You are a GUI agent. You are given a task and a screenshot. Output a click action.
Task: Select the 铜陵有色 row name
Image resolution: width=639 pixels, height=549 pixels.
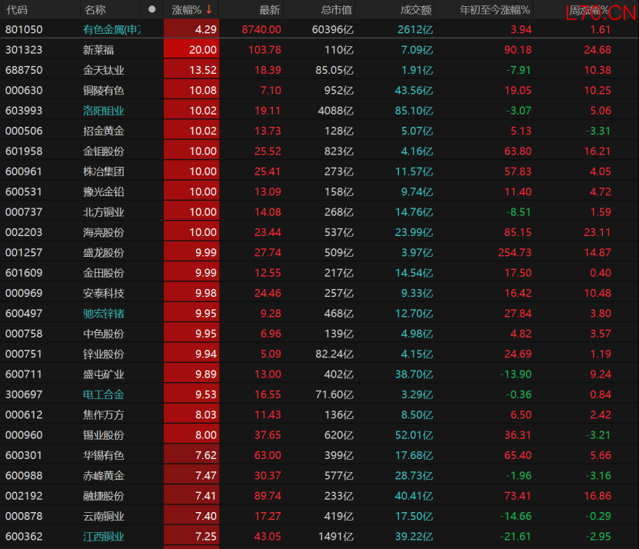(x=104, y=90)
